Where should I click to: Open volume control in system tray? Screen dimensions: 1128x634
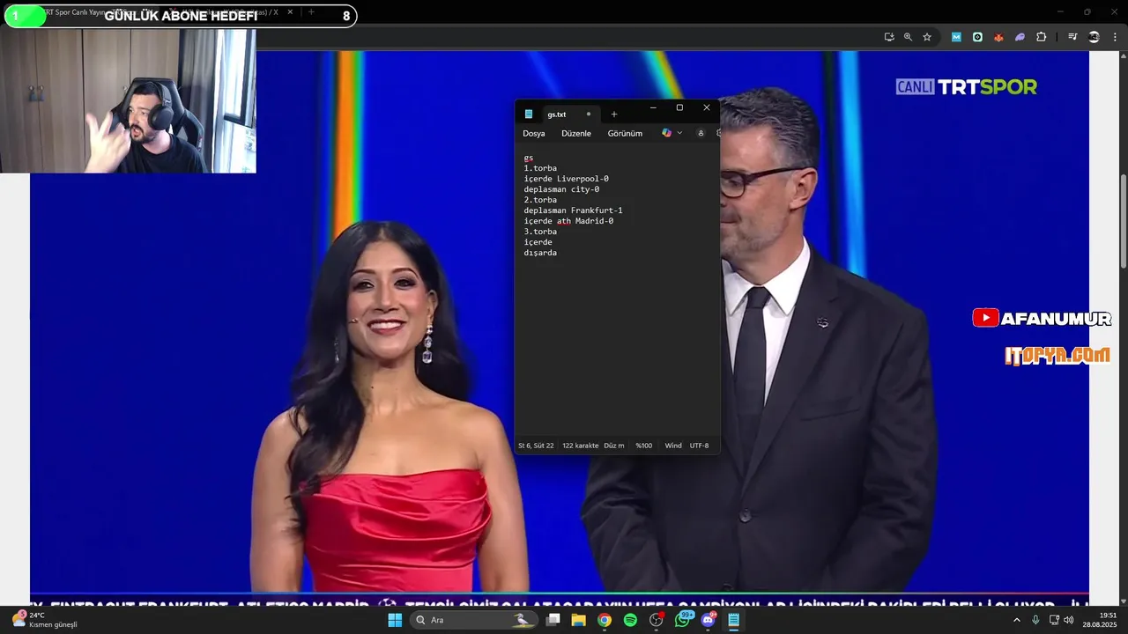pos(1068,620)
